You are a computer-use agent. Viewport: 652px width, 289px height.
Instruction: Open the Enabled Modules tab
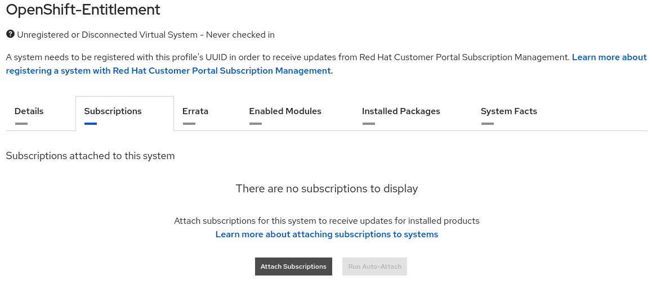pos(285,111)
